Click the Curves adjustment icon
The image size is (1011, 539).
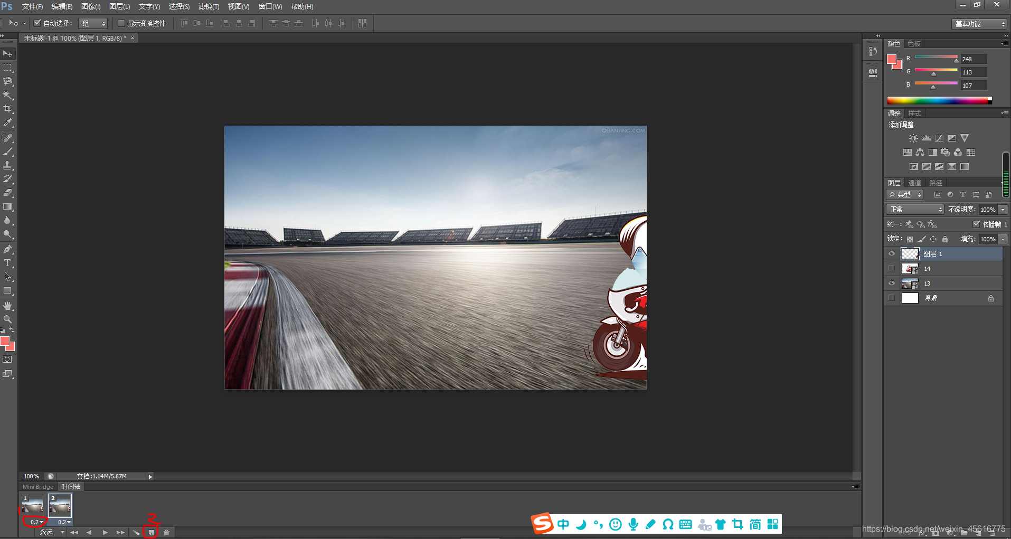click(x=939, y=138)
